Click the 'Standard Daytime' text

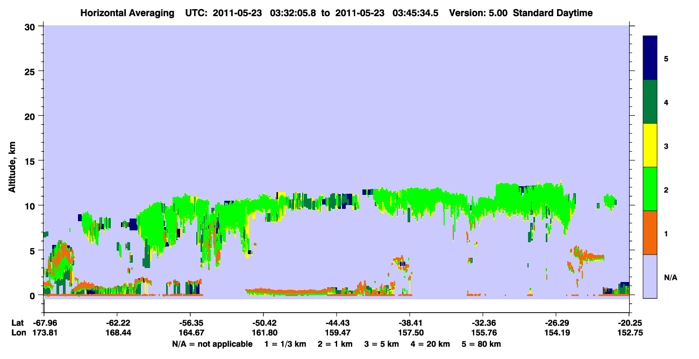(553, 13)
